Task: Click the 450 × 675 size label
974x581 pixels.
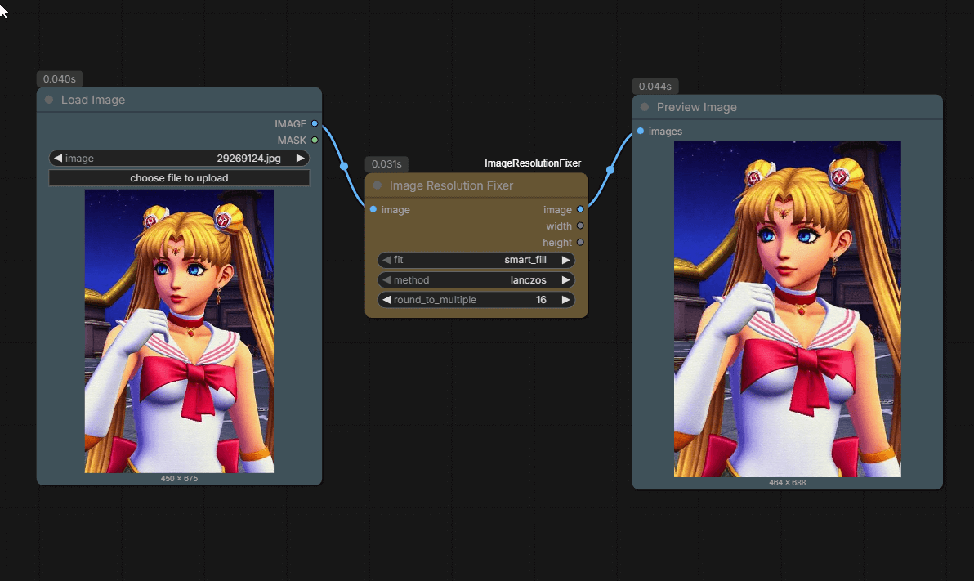Action: [179, 479]
